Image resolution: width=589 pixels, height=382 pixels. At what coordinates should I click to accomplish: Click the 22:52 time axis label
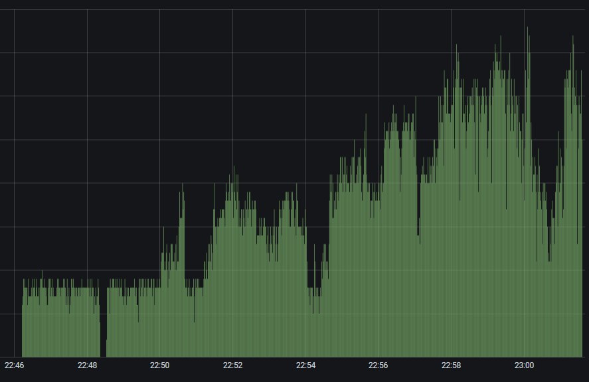point(232,365)
